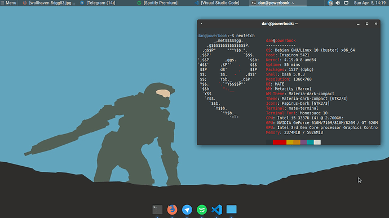Click the Telegram icon in the top taskbar

coord(82,3)
